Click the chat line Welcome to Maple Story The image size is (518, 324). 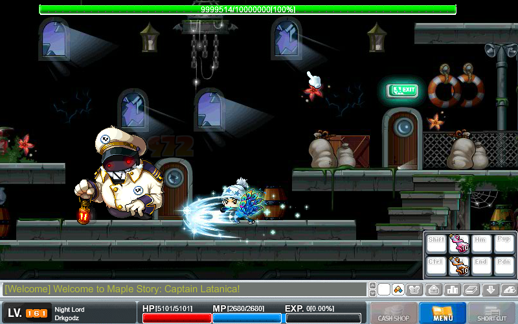(x=122, y=289)
